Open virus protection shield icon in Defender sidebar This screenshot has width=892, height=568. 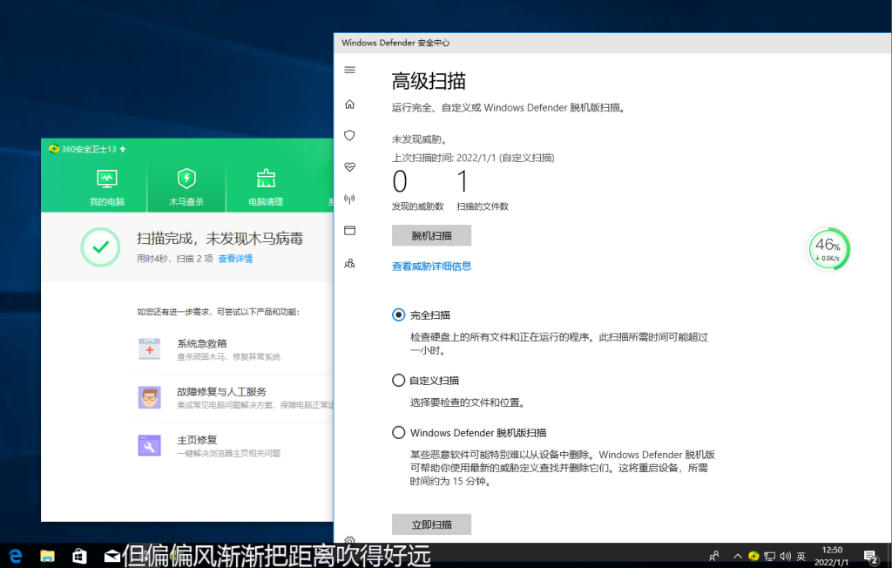pos(350,135)
